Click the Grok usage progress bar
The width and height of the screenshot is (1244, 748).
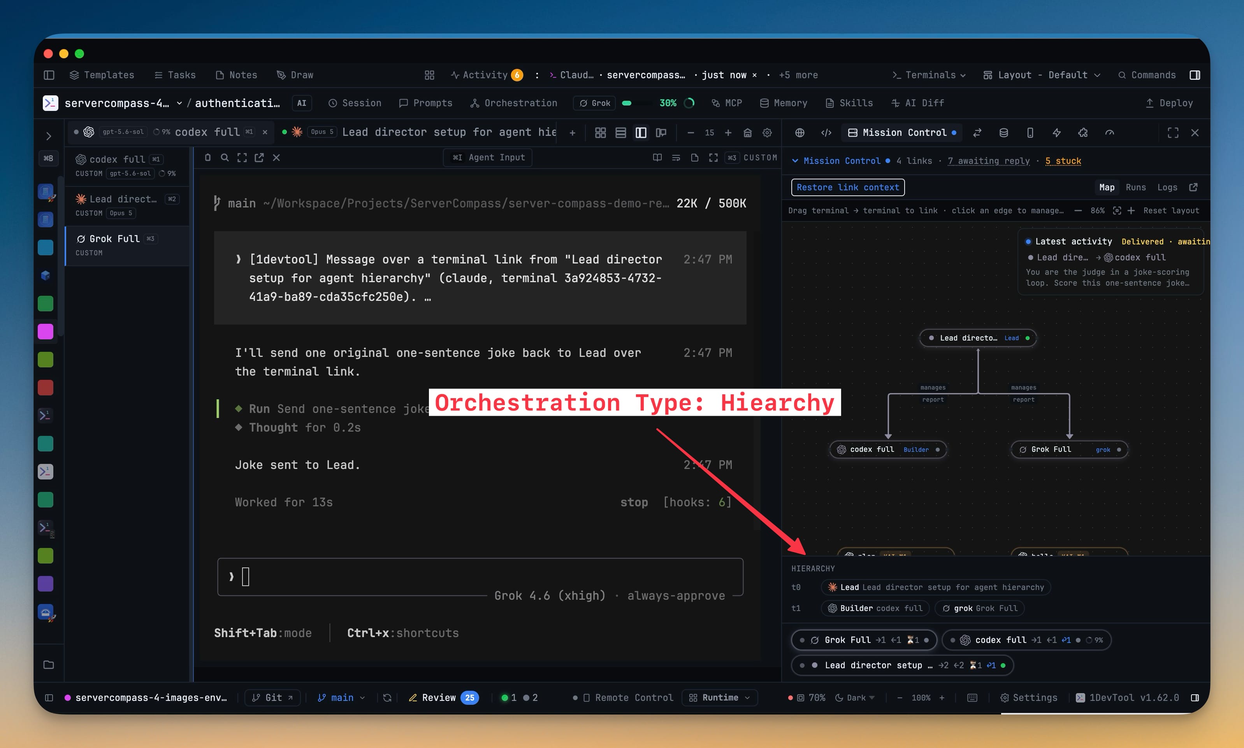coord(637,104)
